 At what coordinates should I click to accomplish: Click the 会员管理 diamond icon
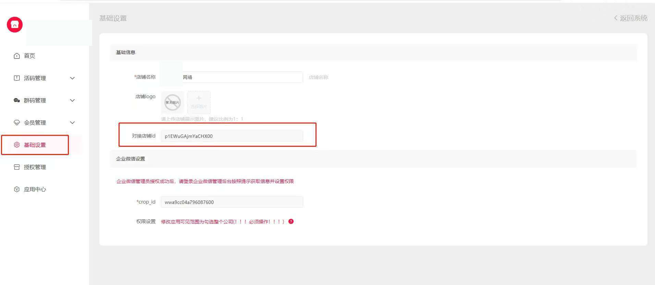point(16,122)
